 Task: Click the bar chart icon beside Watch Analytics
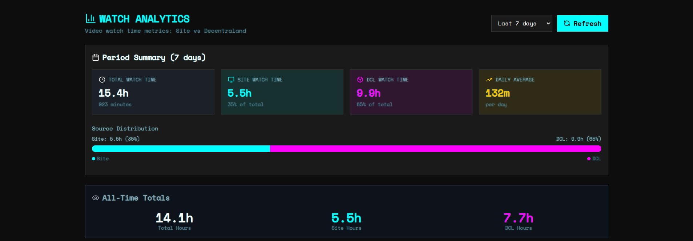coord(90,18)
